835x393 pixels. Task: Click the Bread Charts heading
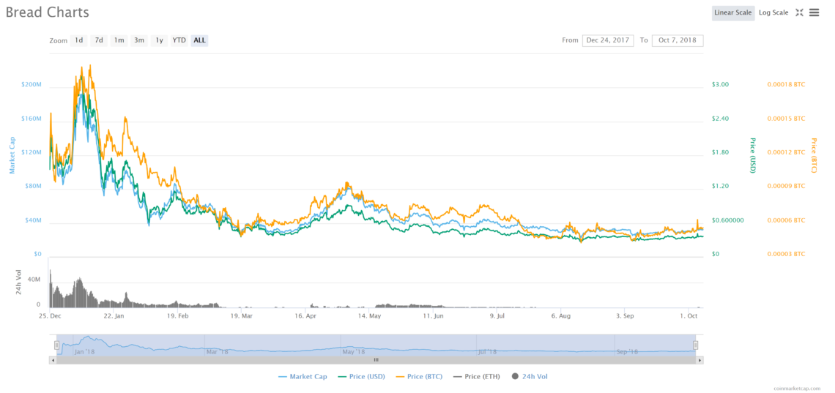pos(48,12)
